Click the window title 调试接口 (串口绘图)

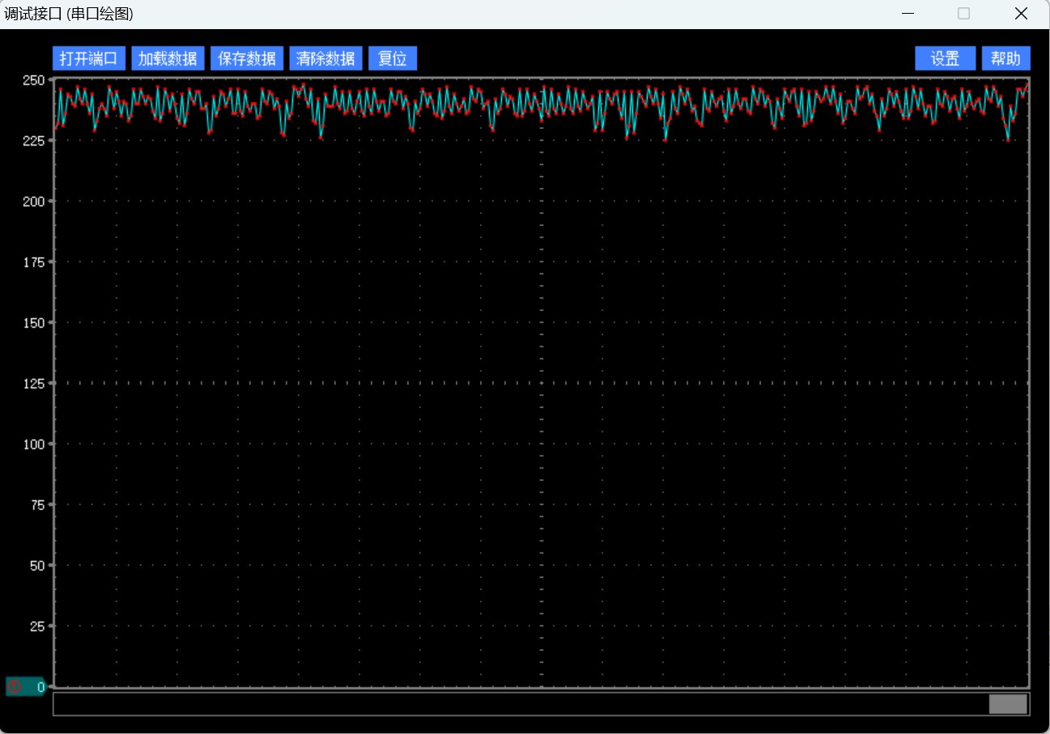(x=69, y=14)
